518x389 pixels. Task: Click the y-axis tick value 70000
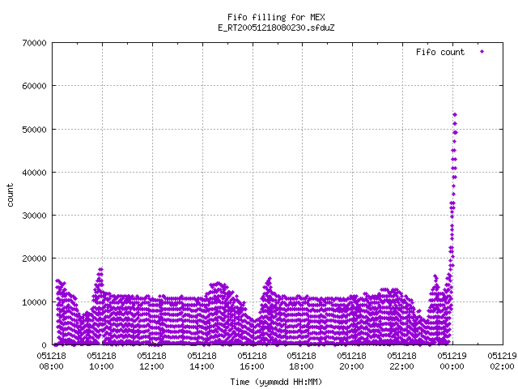point(34,43)
